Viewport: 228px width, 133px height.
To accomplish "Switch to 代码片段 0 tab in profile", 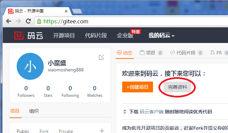I will (x=187, y=53).
